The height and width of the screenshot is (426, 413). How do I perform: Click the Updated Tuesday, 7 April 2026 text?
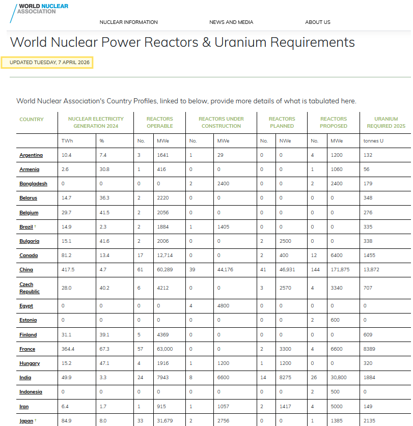[x=49, y=63]
